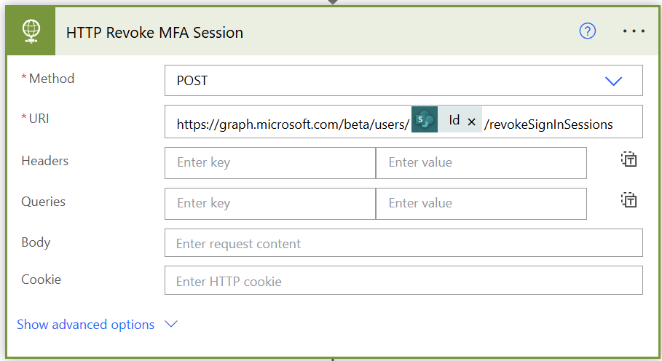Viewport: 662px width, 361px height.
Task: Expand advanced options with the chevron
Action: [171, 325]
